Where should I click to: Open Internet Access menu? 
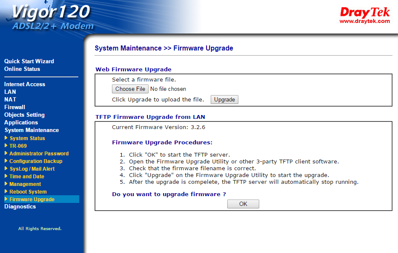(25, 84)
